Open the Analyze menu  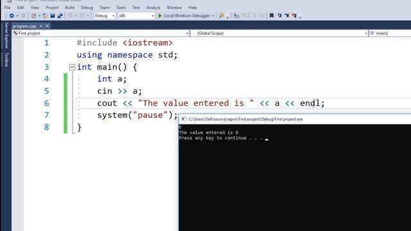[153, 8]
